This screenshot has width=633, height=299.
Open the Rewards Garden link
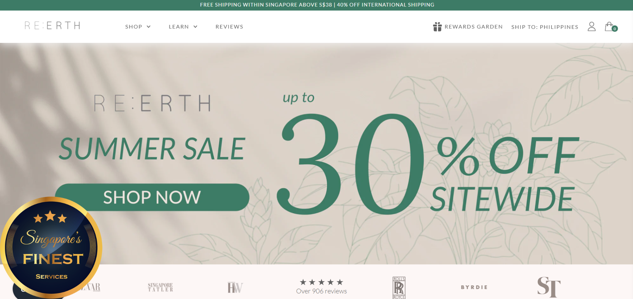[x=473, y=27]
